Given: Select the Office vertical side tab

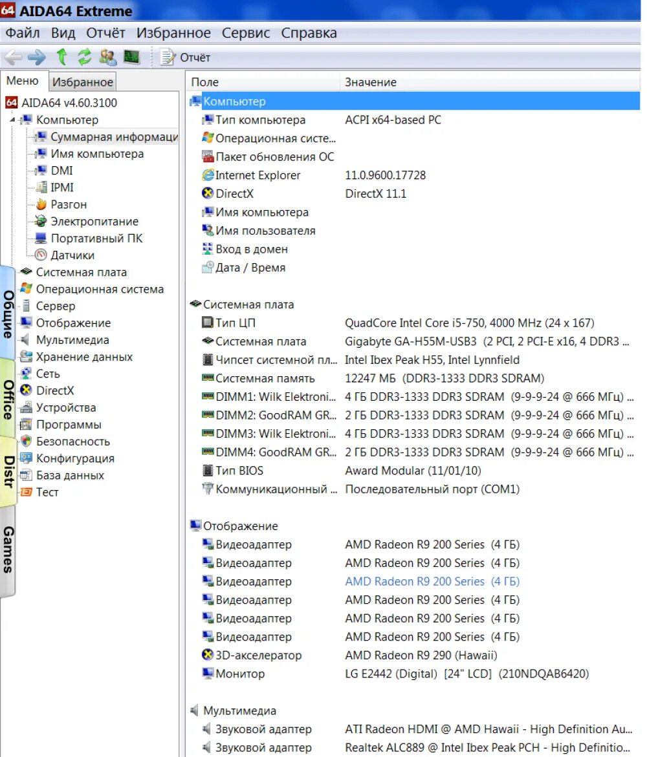Looking at the screenshot, I should 8,399.
